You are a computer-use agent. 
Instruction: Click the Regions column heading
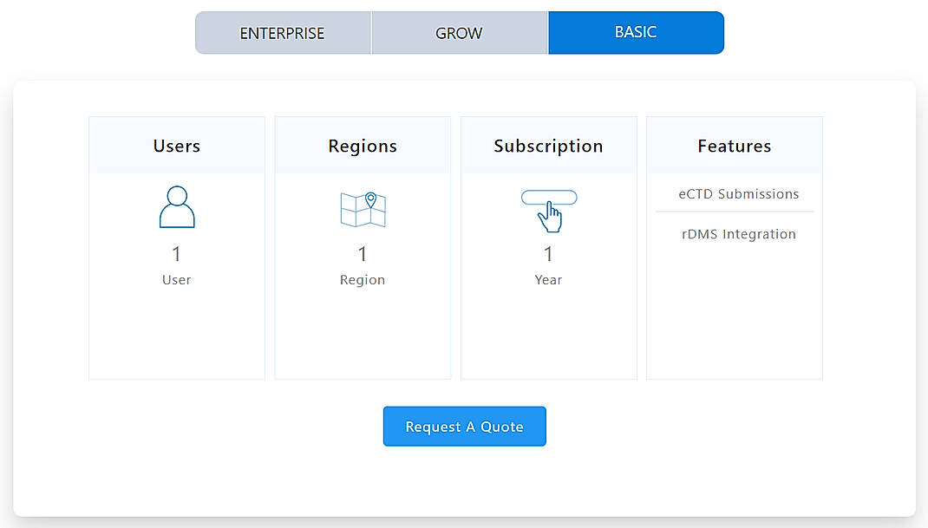362,146
